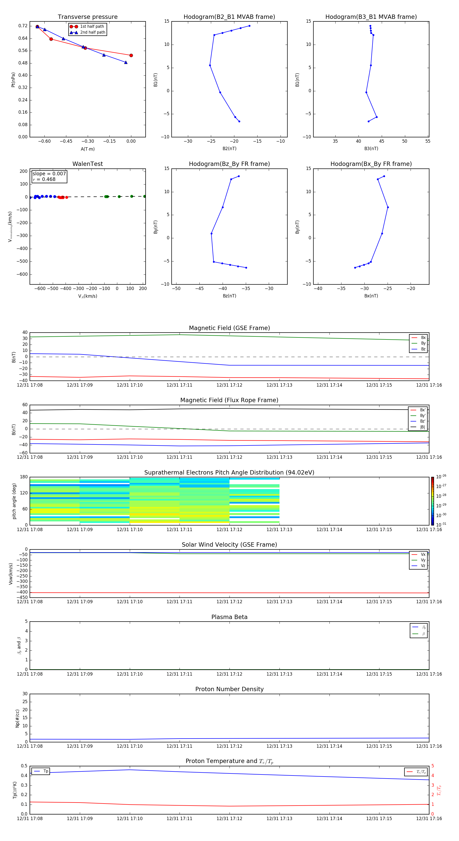Click the Plasma Beta legend box

point(418,630)
